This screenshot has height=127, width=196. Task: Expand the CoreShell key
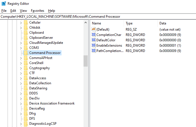pyautogui.click(x=21, y=63)
